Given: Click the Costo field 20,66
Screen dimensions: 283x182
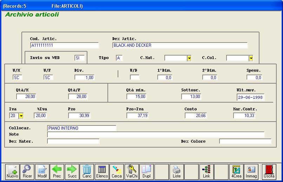Looking at the screenshot, I should [x=196, y=116].
